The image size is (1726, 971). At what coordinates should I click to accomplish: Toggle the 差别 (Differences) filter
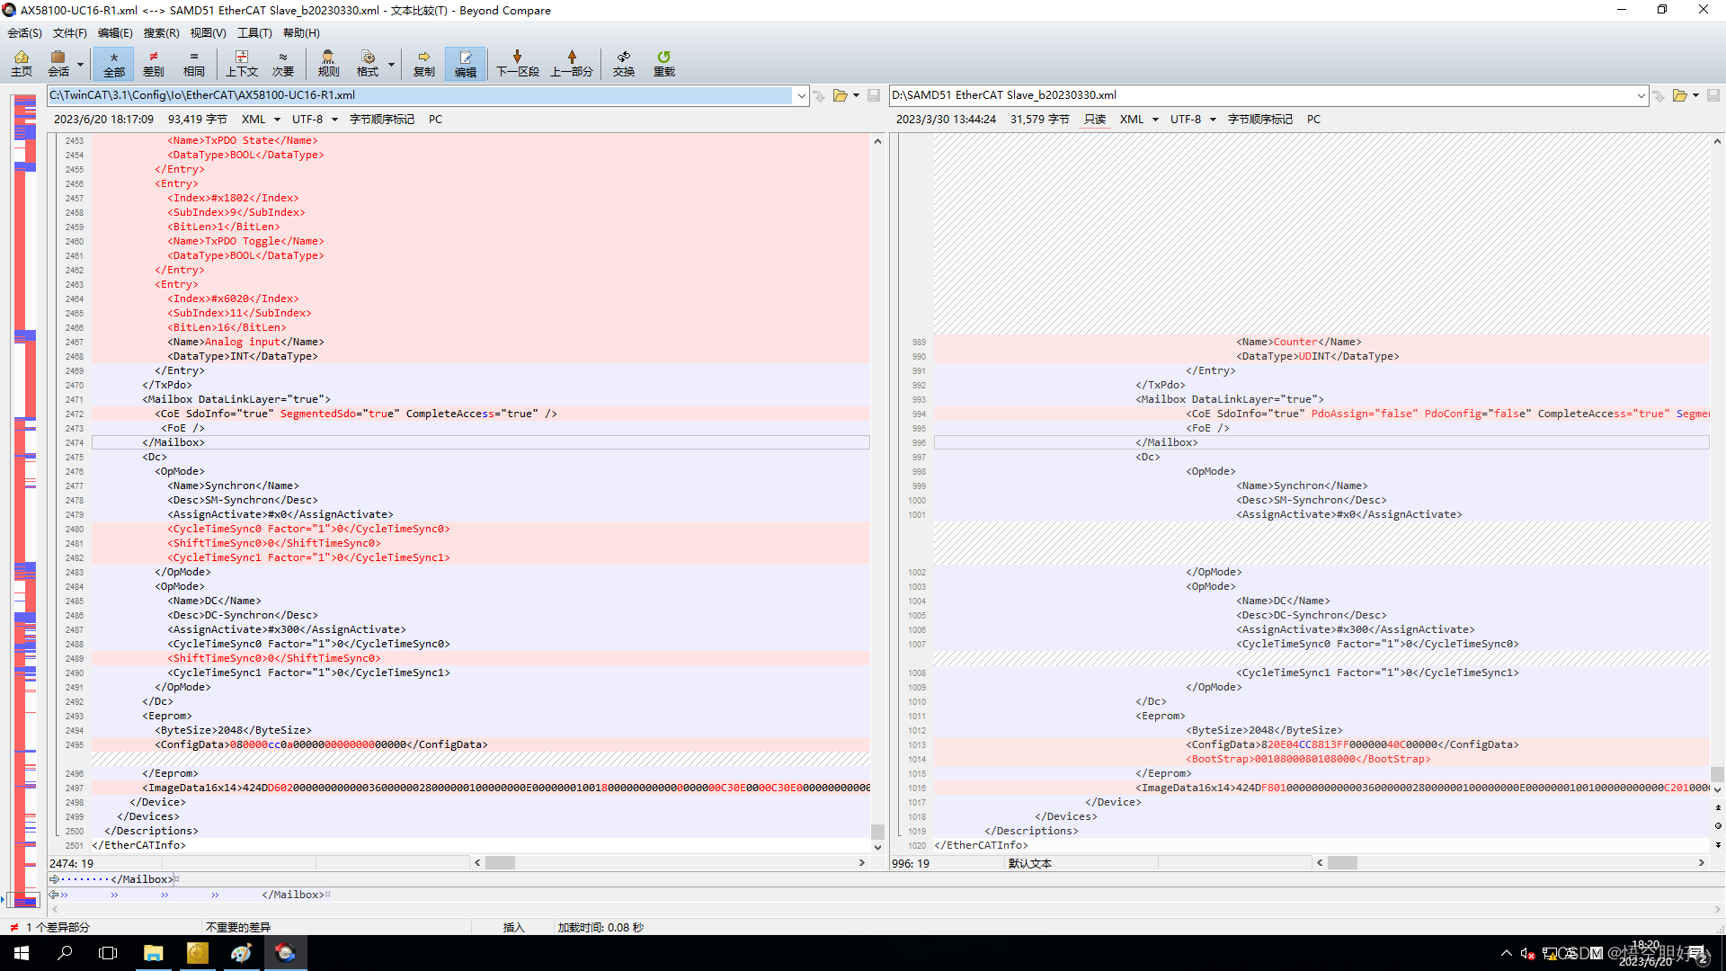(x=154, y=64)
